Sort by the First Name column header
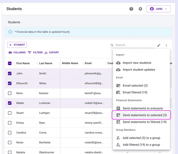The width and height of the screenshot is (178, 154). [23, 63]
